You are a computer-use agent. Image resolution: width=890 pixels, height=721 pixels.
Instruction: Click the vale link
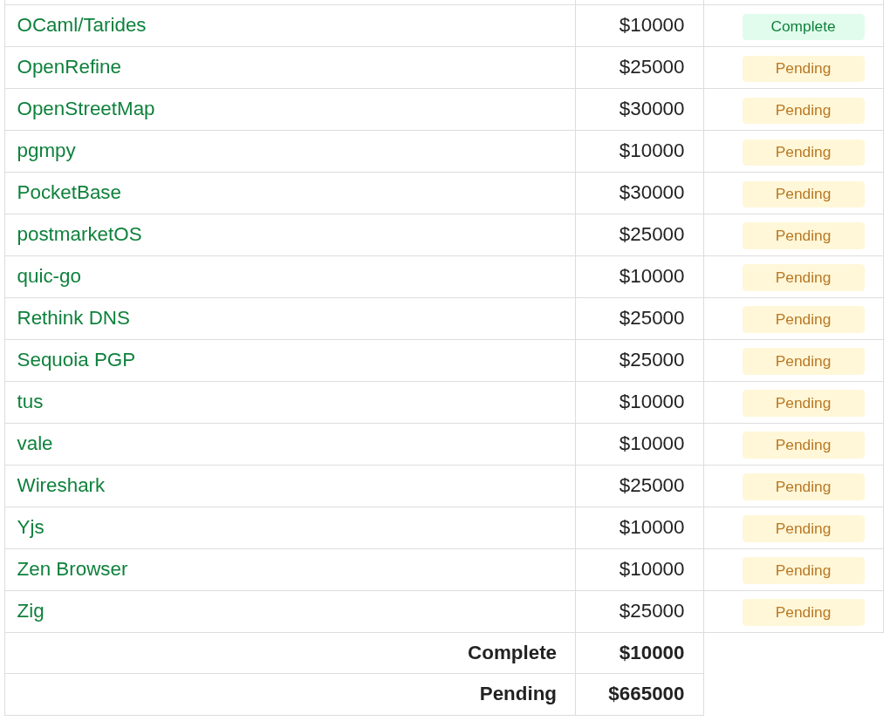[x=35, y=444]
